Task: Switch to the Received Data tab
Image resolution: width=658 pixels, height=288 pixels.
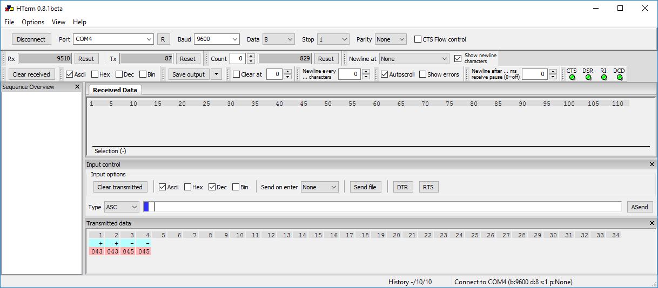Action: [x=115, y=90]
